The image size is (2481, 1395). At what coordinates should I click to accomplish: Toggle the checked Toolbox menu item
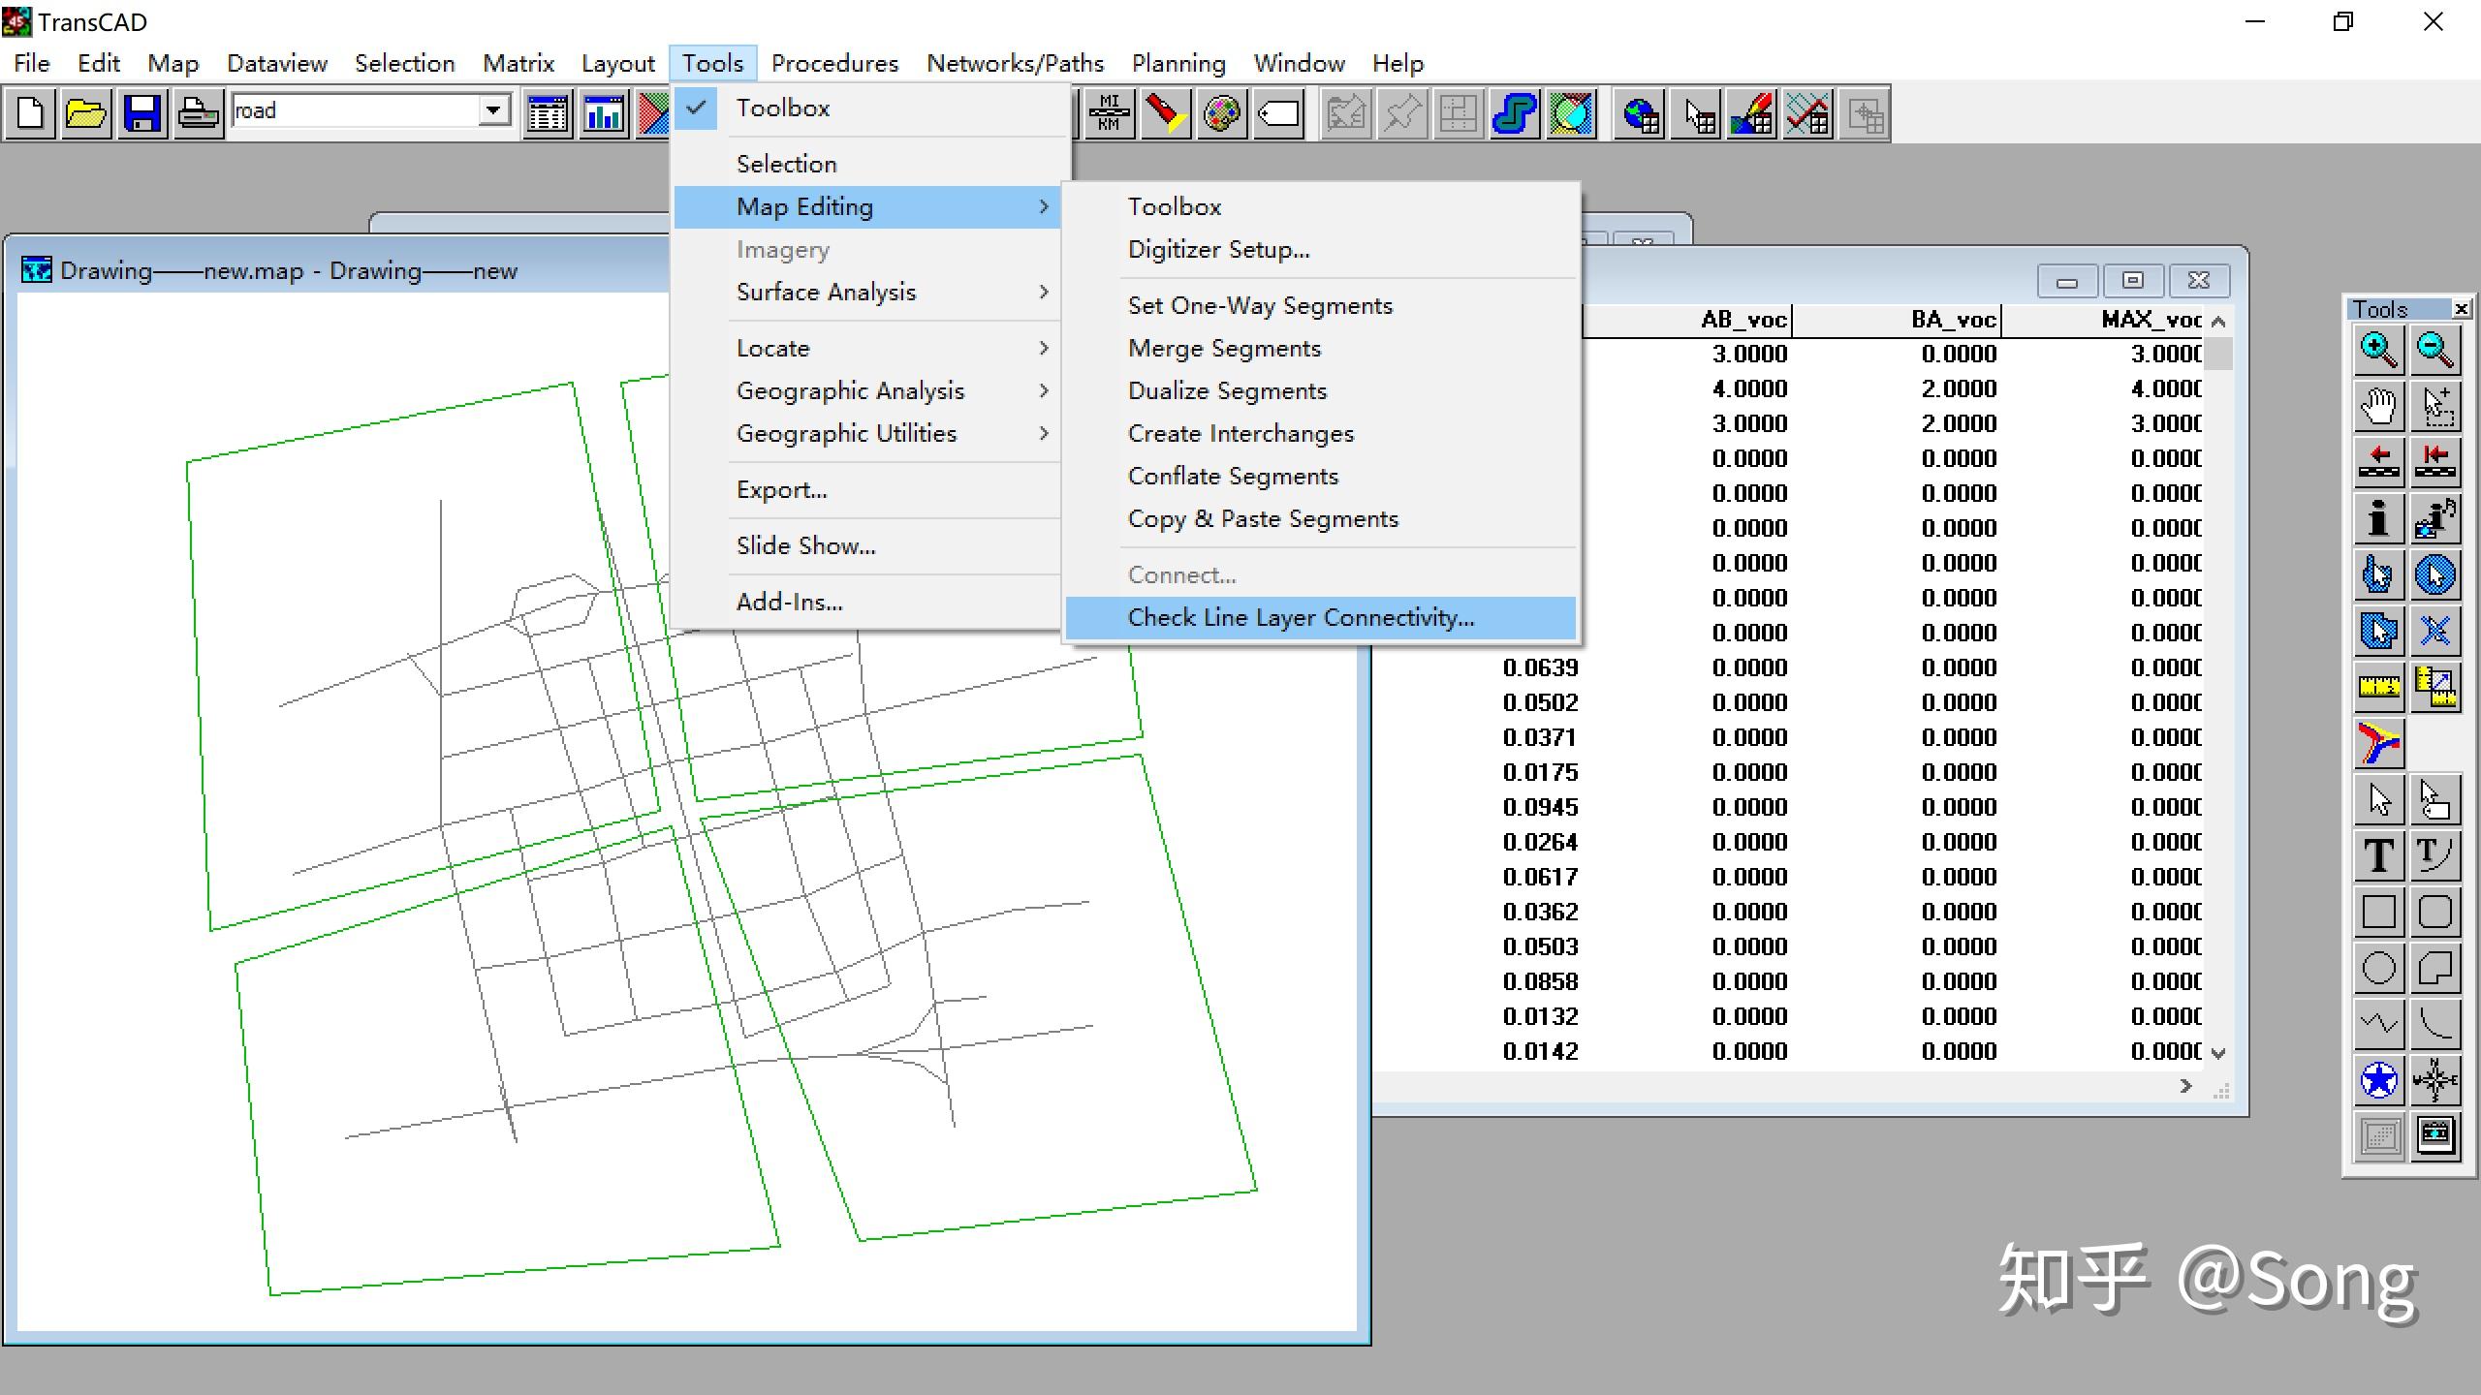(782, 108)
